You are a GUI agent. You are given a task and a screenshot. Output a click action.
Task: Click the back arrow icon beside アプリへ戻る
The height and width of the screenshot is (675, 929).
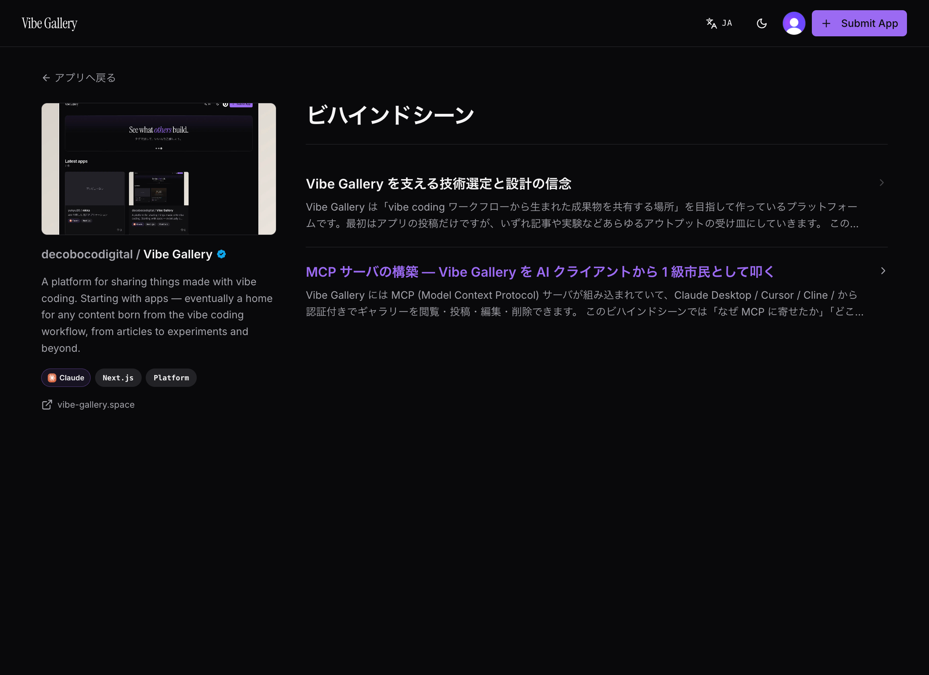pos(46,78)
